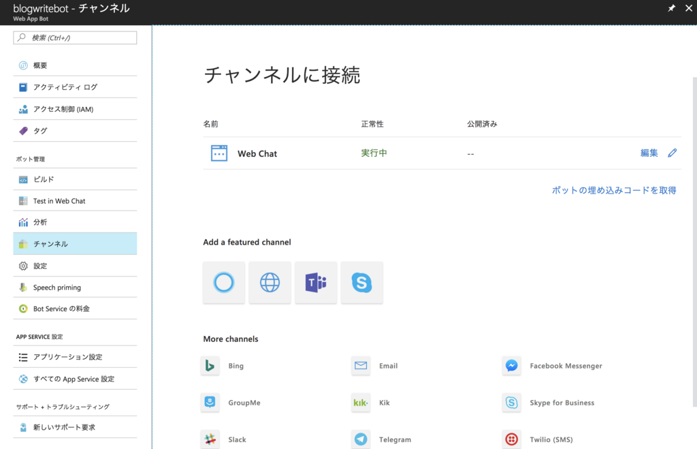Select the Telegram channel icon
The image size is (697, 449).
(x=361, y=439)
